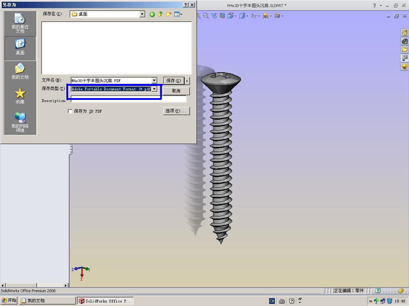Click the View Settings monitor icon
409x306 pixels.
click(x=277, y=16)
